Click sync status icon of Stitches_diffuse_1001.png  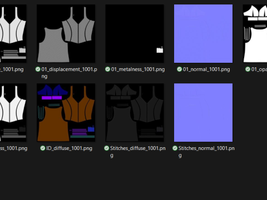[x=106, y=148]
